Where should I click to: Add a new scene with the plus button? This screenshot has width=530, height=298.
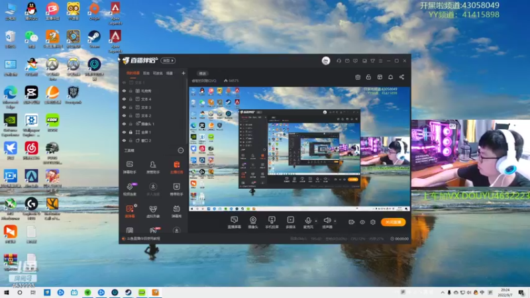pos(184,73)
